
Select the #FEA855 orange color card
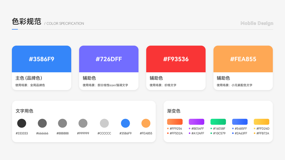243,59
